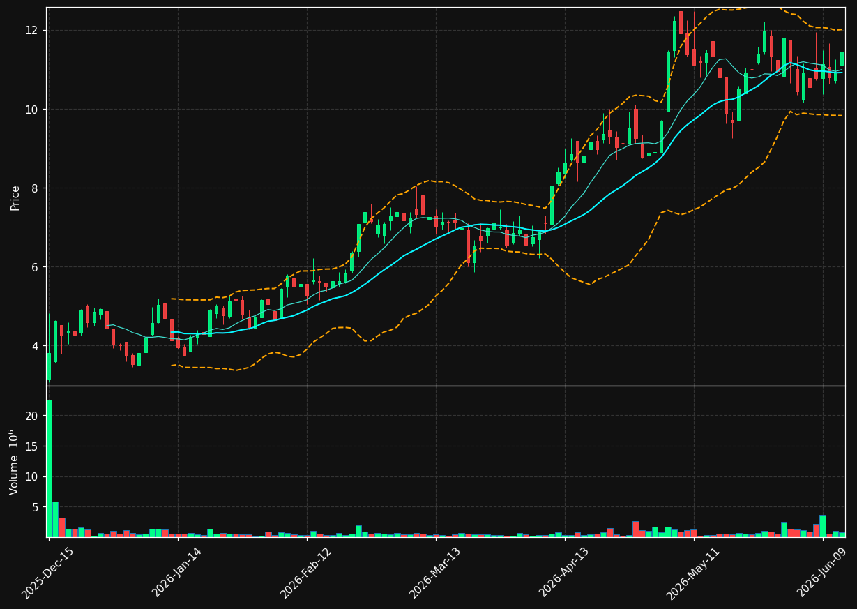Image resolution: width=857 pixels, height=609 pixels.
Task: Select the 12 tick on Price axis
Action: point(33,31)
